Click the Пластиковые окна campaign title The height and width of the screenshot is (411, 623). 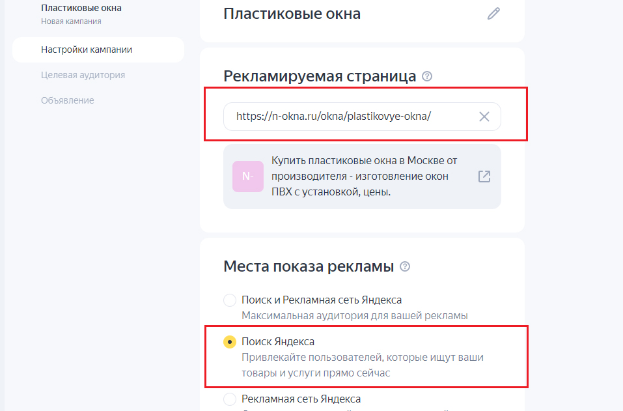pos(292,14)
